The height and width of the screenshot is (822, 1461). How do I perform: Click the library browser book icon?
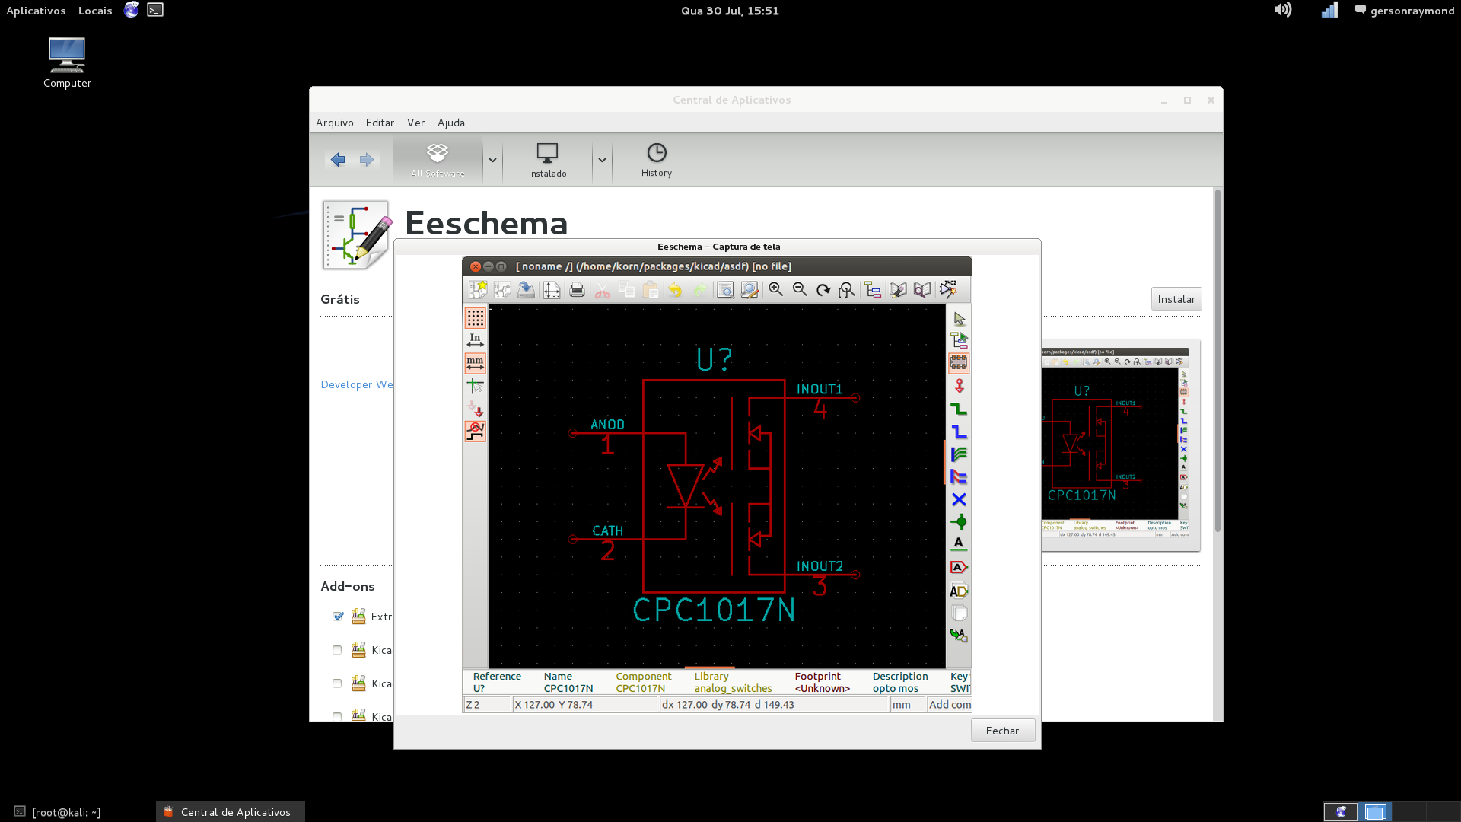point(922,289)
